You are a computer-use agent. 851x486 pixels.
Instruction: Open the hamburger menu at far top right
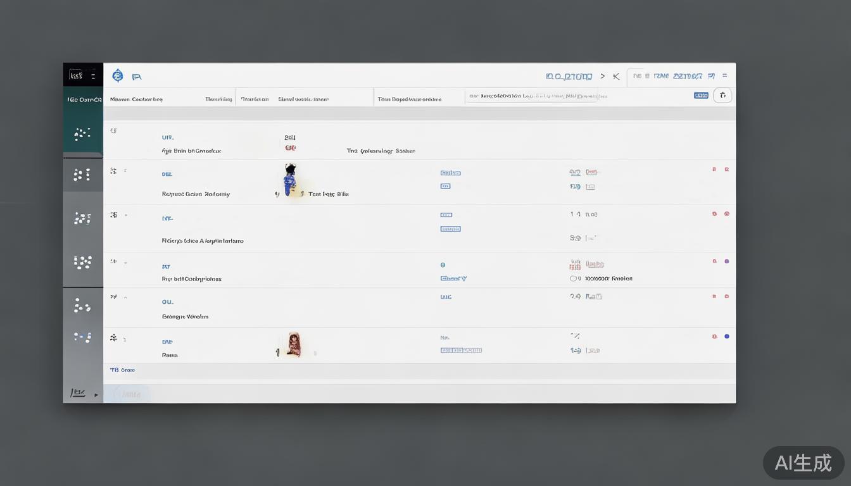point(725,76)
